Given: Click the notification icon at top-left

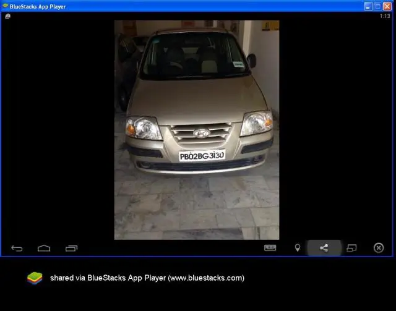Looking at the screenshot, I should [7, 16].
